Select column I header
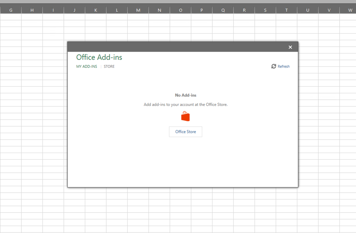Viewport: 356px width, 233px height. [53, 10]
